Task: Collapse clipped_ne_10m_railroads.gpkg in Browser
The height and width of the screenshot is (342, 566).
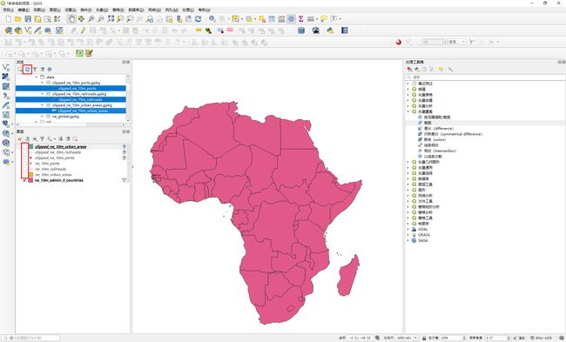Action: pyautogui.click(x=43, y=94)
